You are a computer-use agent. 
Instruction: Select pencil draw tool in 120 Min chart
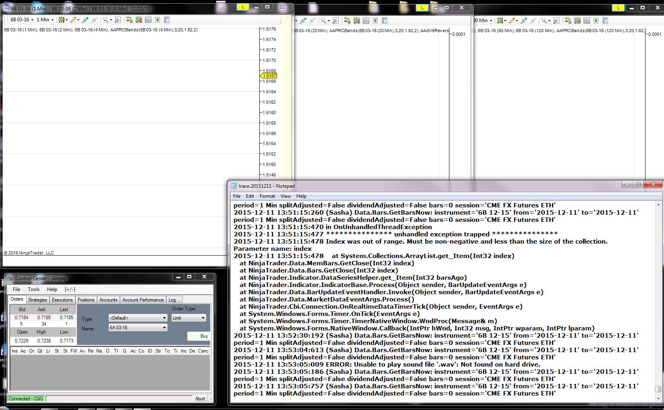[x=512, y=20]
